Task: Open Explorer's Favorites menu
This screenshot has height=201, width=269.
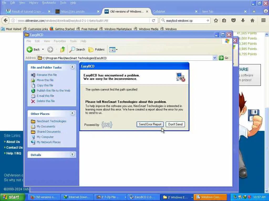Action: 60,41
